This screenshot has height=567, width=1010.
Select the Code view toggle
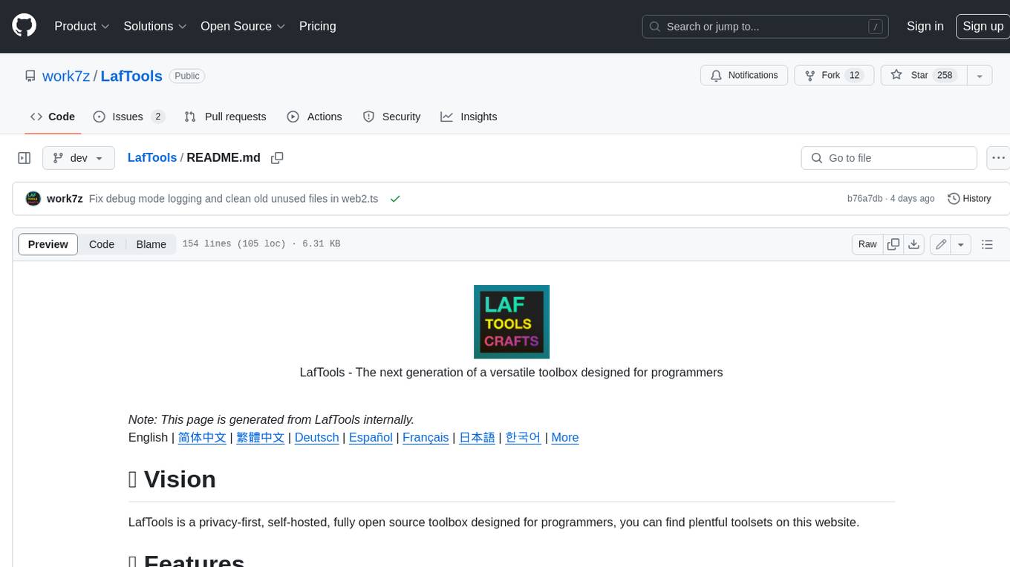[102, 244]
